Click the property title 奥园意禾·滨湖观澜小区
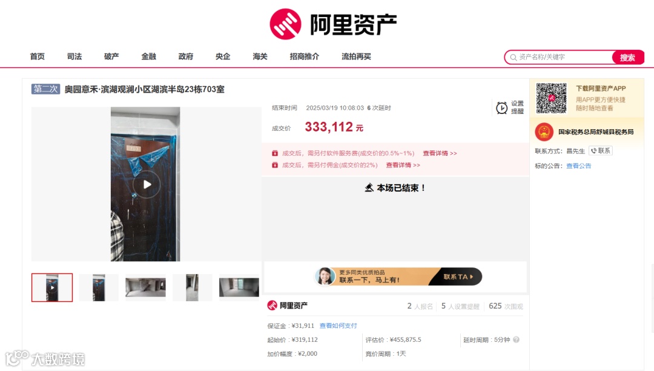654x371 pixels. 144,89
